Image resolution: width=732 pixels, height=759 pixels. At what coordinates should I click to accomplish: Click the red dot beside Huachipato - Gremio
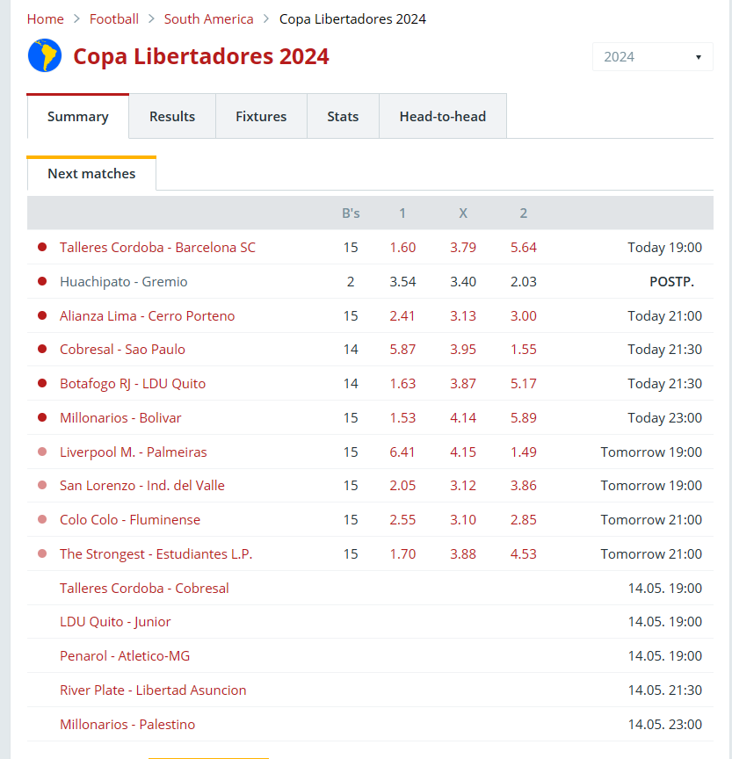(x=42, y=281)
